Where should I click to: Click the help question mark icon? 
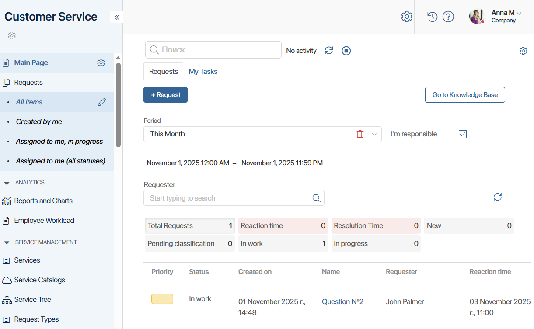(x=448, y=17)
